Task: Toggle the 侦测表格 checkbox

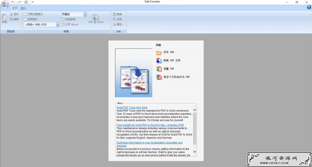Action: tap(63, 20)
